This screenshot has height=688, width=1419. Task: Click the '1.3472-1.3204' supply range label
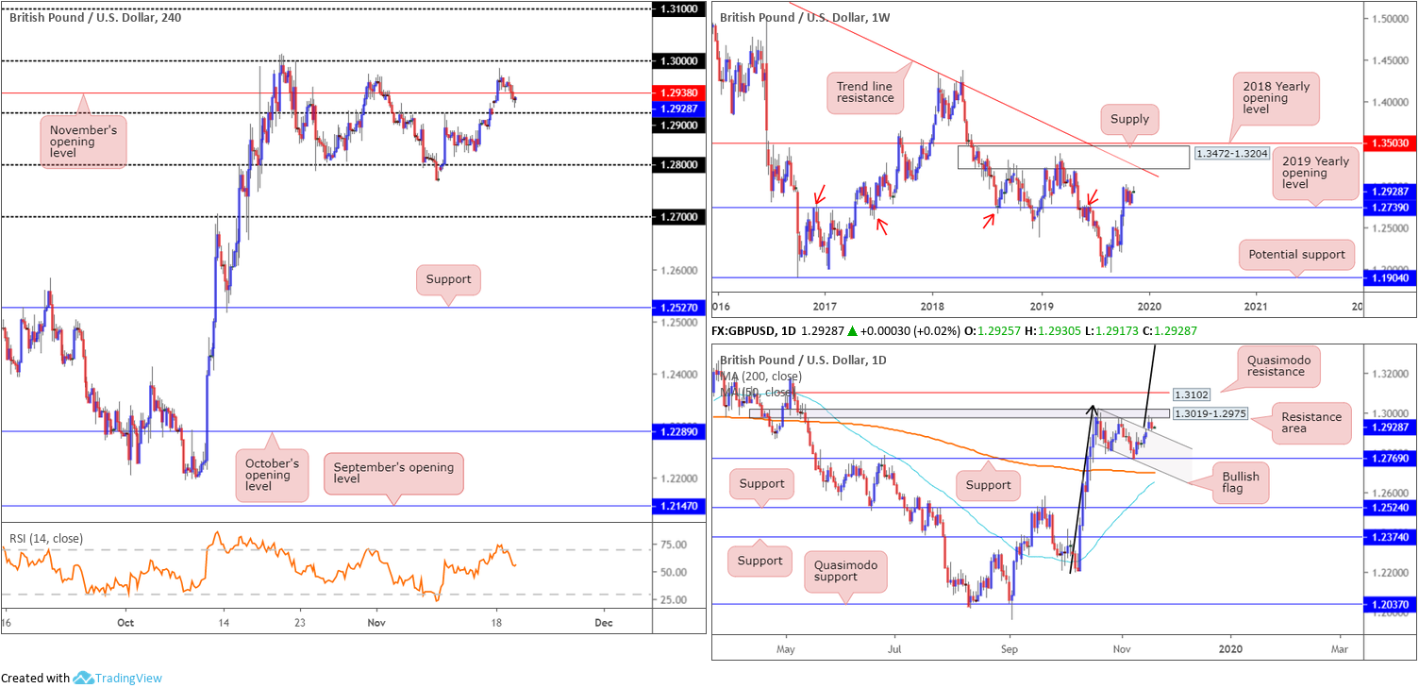pos(1231,153)
